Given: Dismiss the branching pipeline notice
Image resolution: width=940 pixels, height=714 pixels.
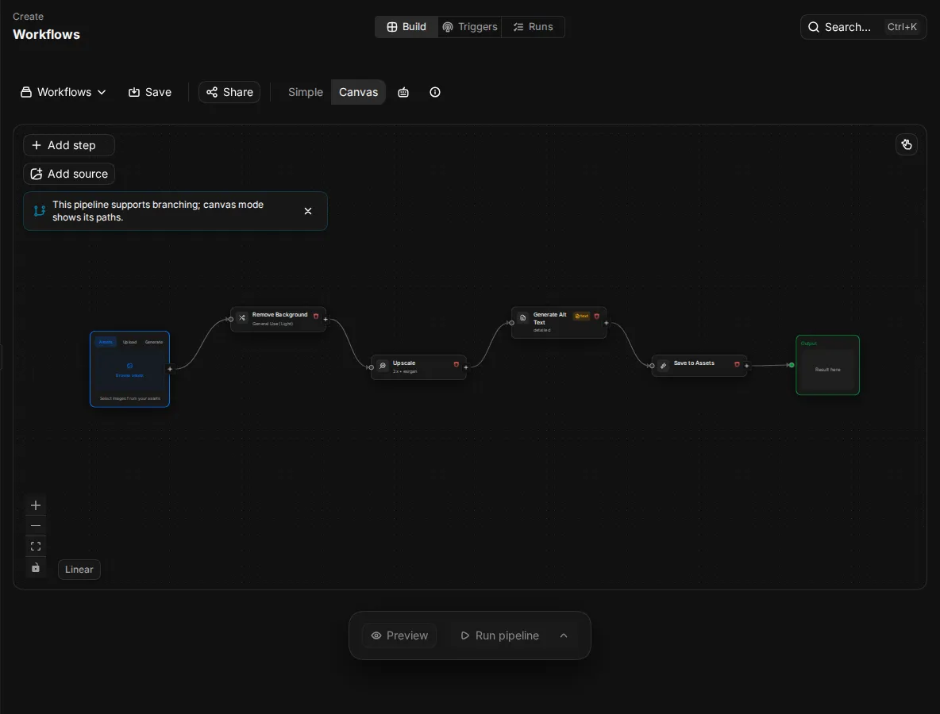Looking at the screenshot, I should click(308, 211).
